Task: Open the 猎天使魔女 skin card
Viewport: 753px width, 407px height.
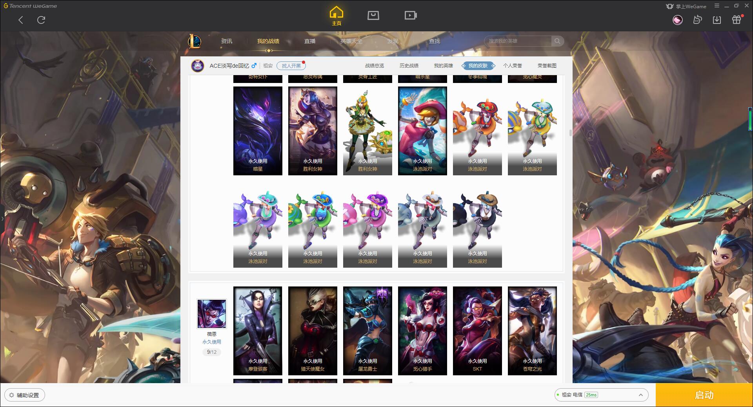Action: (313, 331)
